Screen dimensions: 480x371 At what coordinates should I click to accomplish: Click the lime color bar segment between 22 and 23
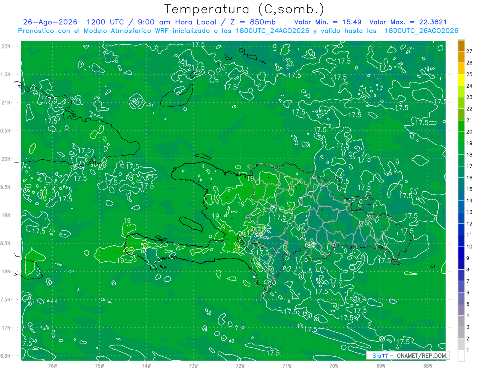(461, 103)
